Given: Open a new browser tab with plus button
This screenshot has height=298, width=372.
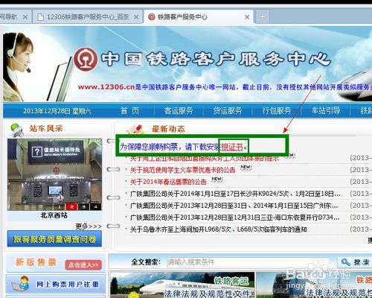Looking at the screenshot, I should pyautogui.click(x=263, y=17).
